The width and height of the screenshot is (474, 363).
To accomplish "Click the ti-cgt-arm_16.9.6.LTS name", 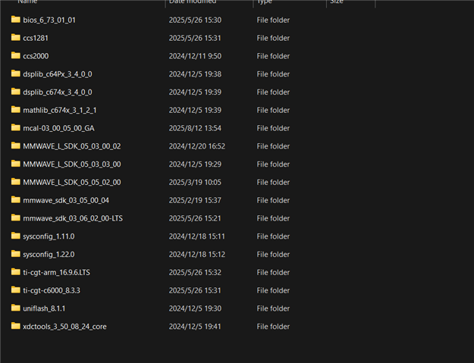I will coord(57,272).
